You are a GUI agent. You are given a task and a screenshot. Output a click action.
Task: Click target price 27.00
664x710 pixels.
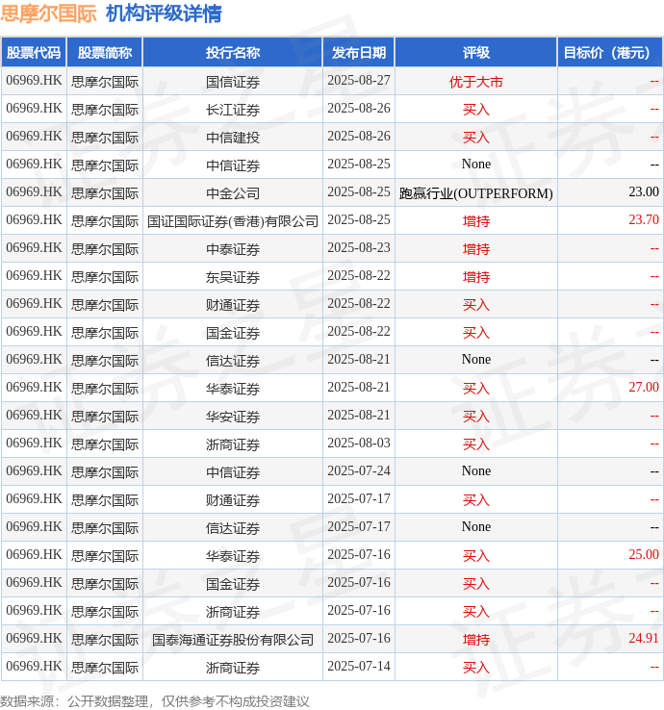(644, 387)
